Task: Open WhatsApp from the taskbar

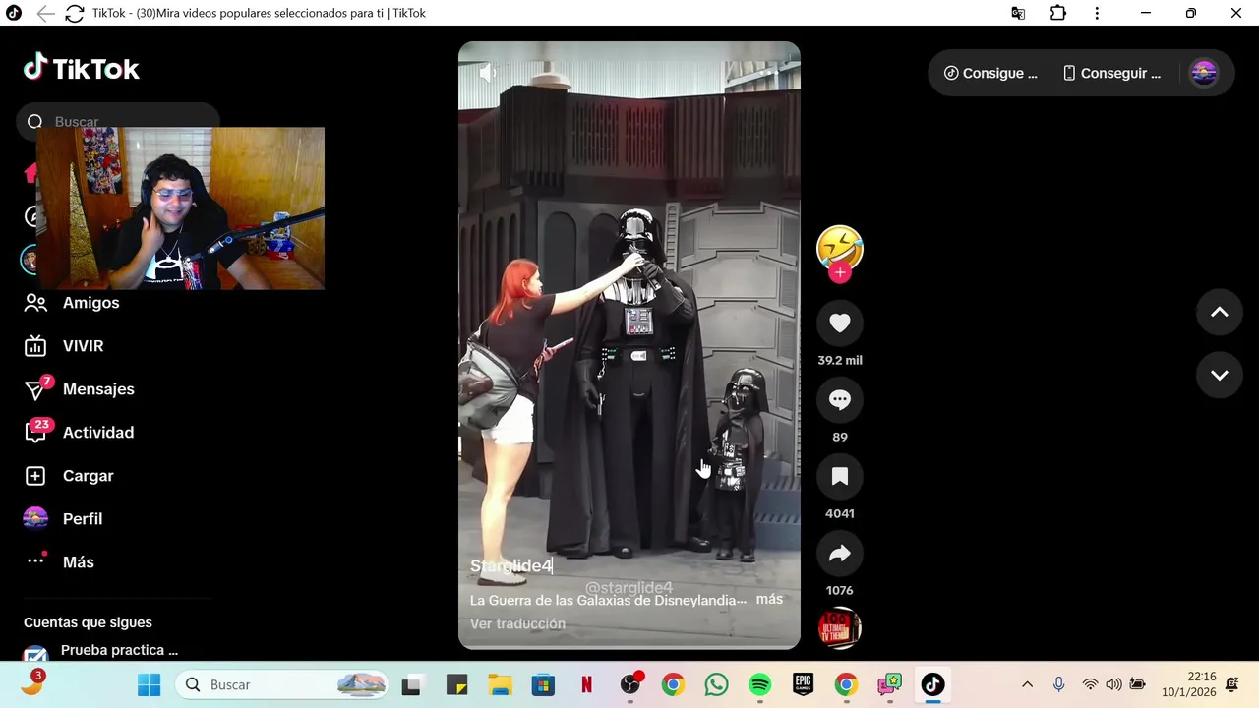Action: click(716, 684)
